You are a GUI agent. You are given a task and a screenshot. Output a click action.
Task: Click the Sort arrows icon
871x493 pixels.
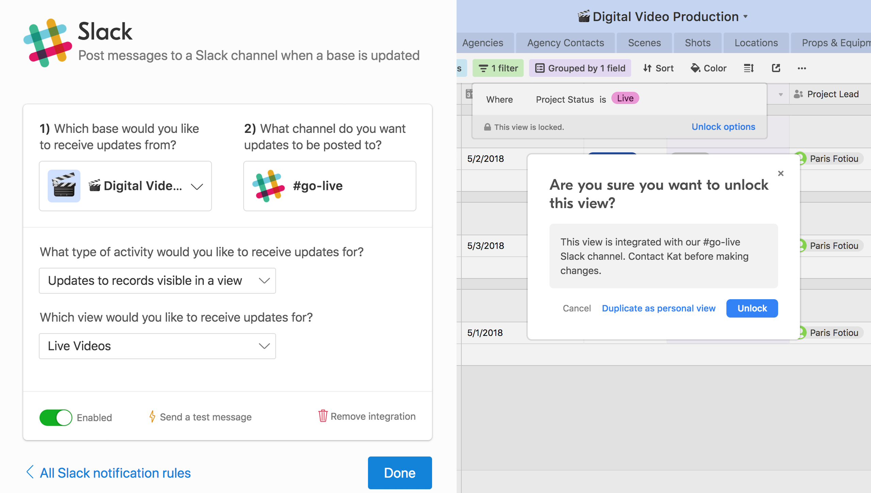coord(647,68)
